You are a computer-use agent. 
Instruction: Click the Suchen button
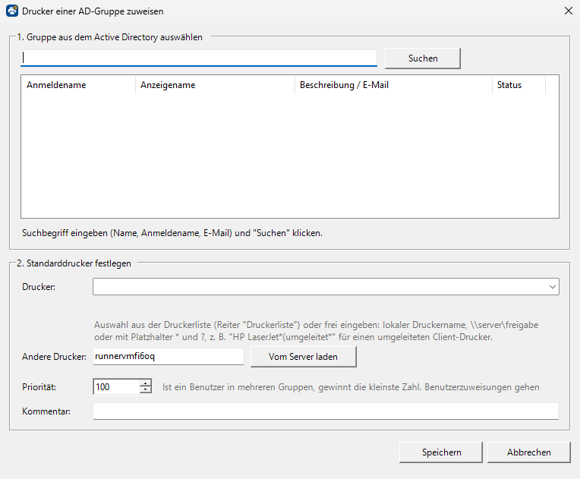423,58
